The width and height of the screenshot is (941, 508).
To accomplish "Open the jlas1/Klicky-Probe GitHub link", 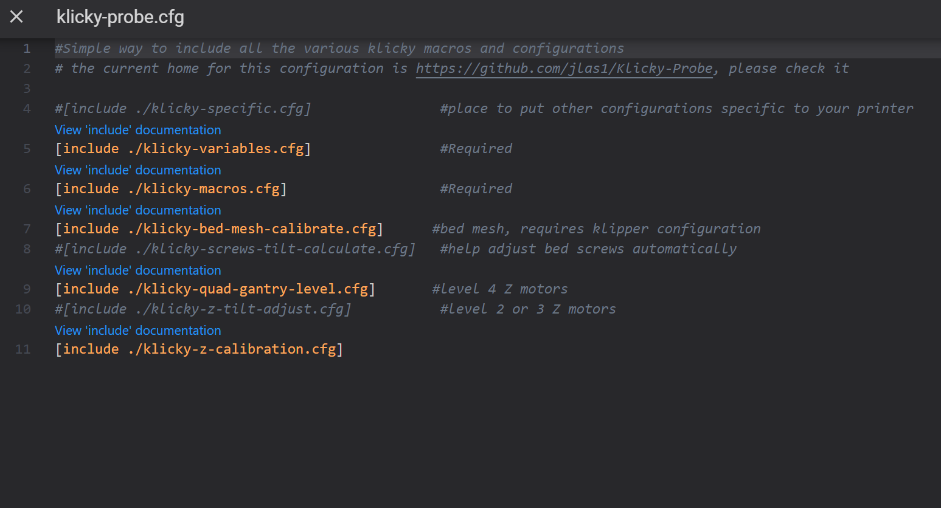I will tap(564, 68).
